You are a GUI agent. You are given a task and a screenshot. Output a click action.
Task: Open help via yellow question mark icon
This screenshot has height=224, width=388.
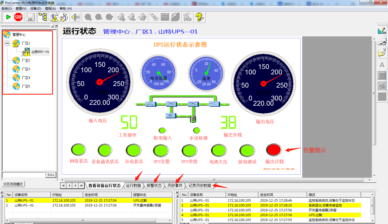click(199, 17)
